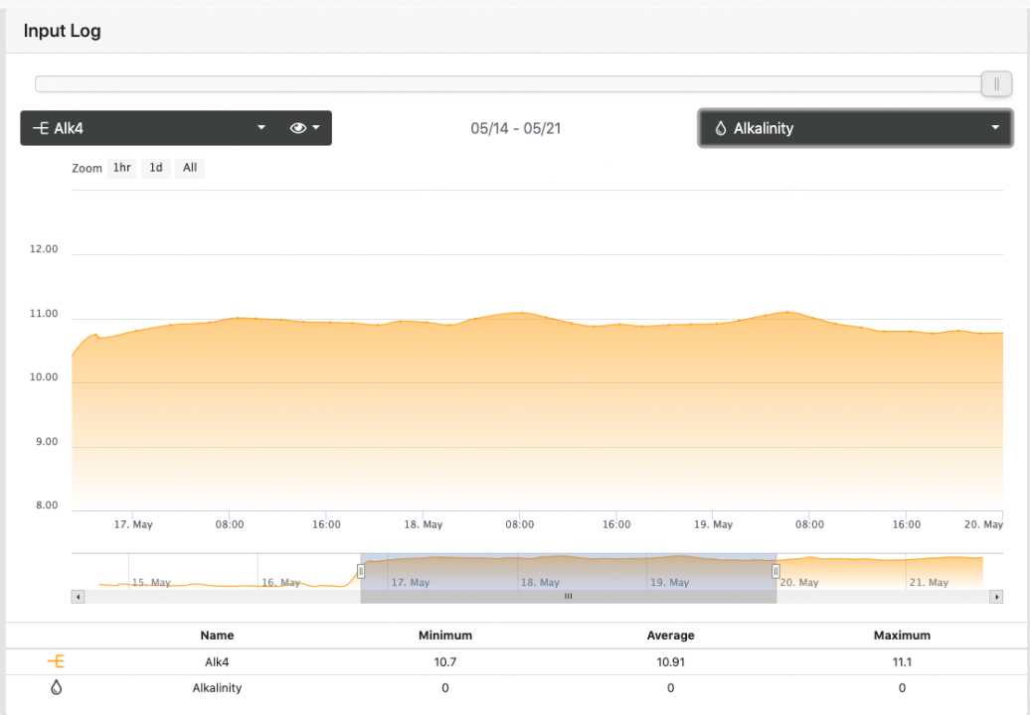Click the Alkalinity drop icon in table
The image size is (1030, 715).
[x=57, y=687]
